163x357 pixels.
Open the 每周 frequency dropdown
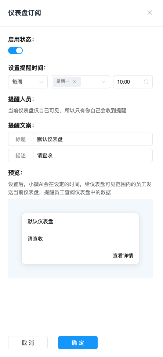28,82
